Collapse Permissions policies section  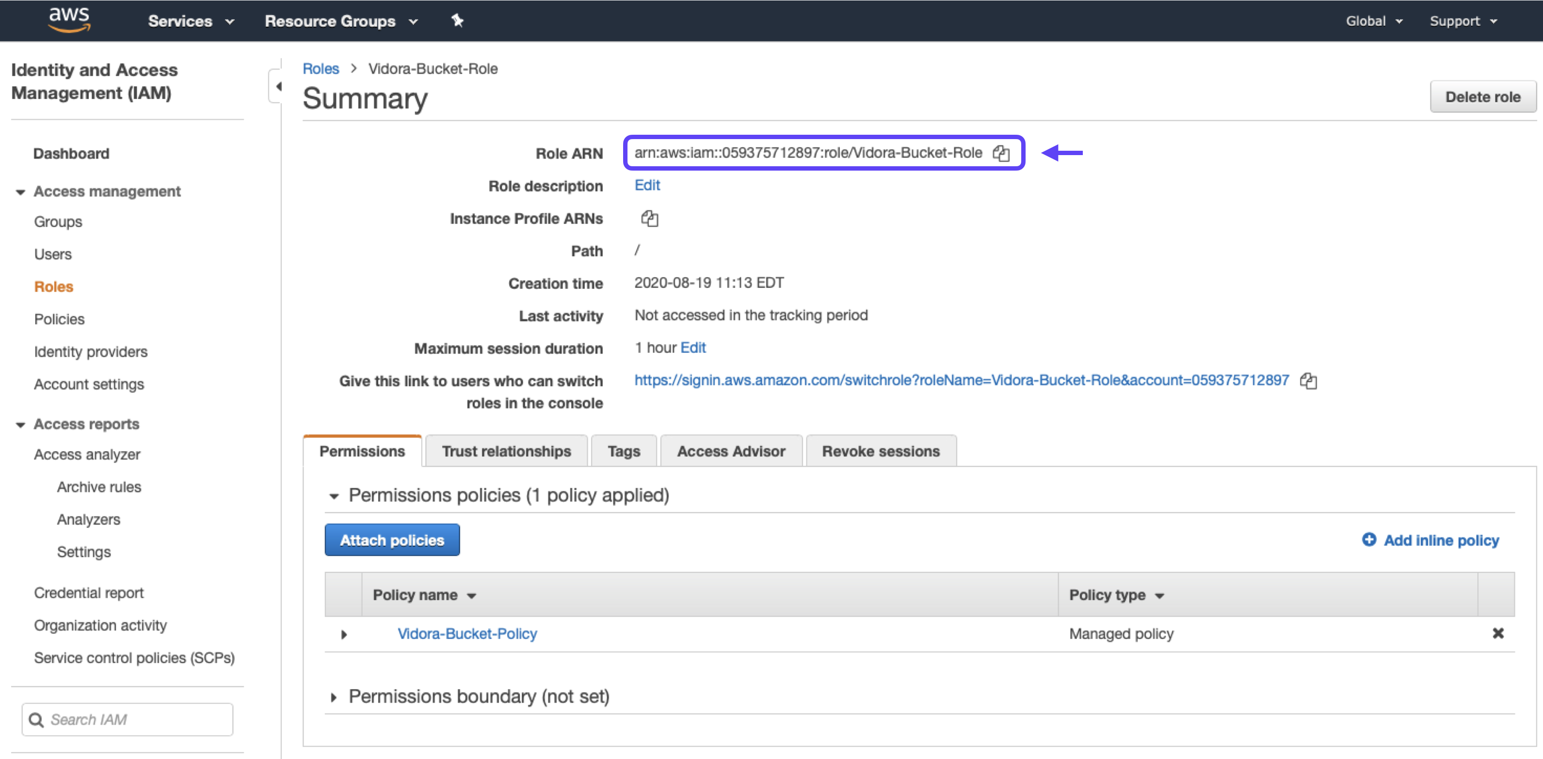[x=334, y=496]
